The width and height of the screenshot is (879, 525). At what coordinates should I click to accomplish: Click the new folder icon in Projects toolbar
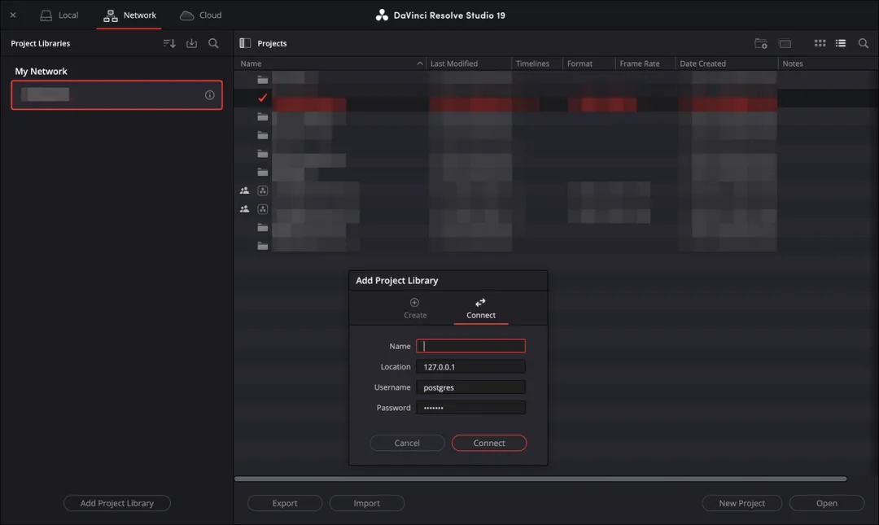(761, 43)
